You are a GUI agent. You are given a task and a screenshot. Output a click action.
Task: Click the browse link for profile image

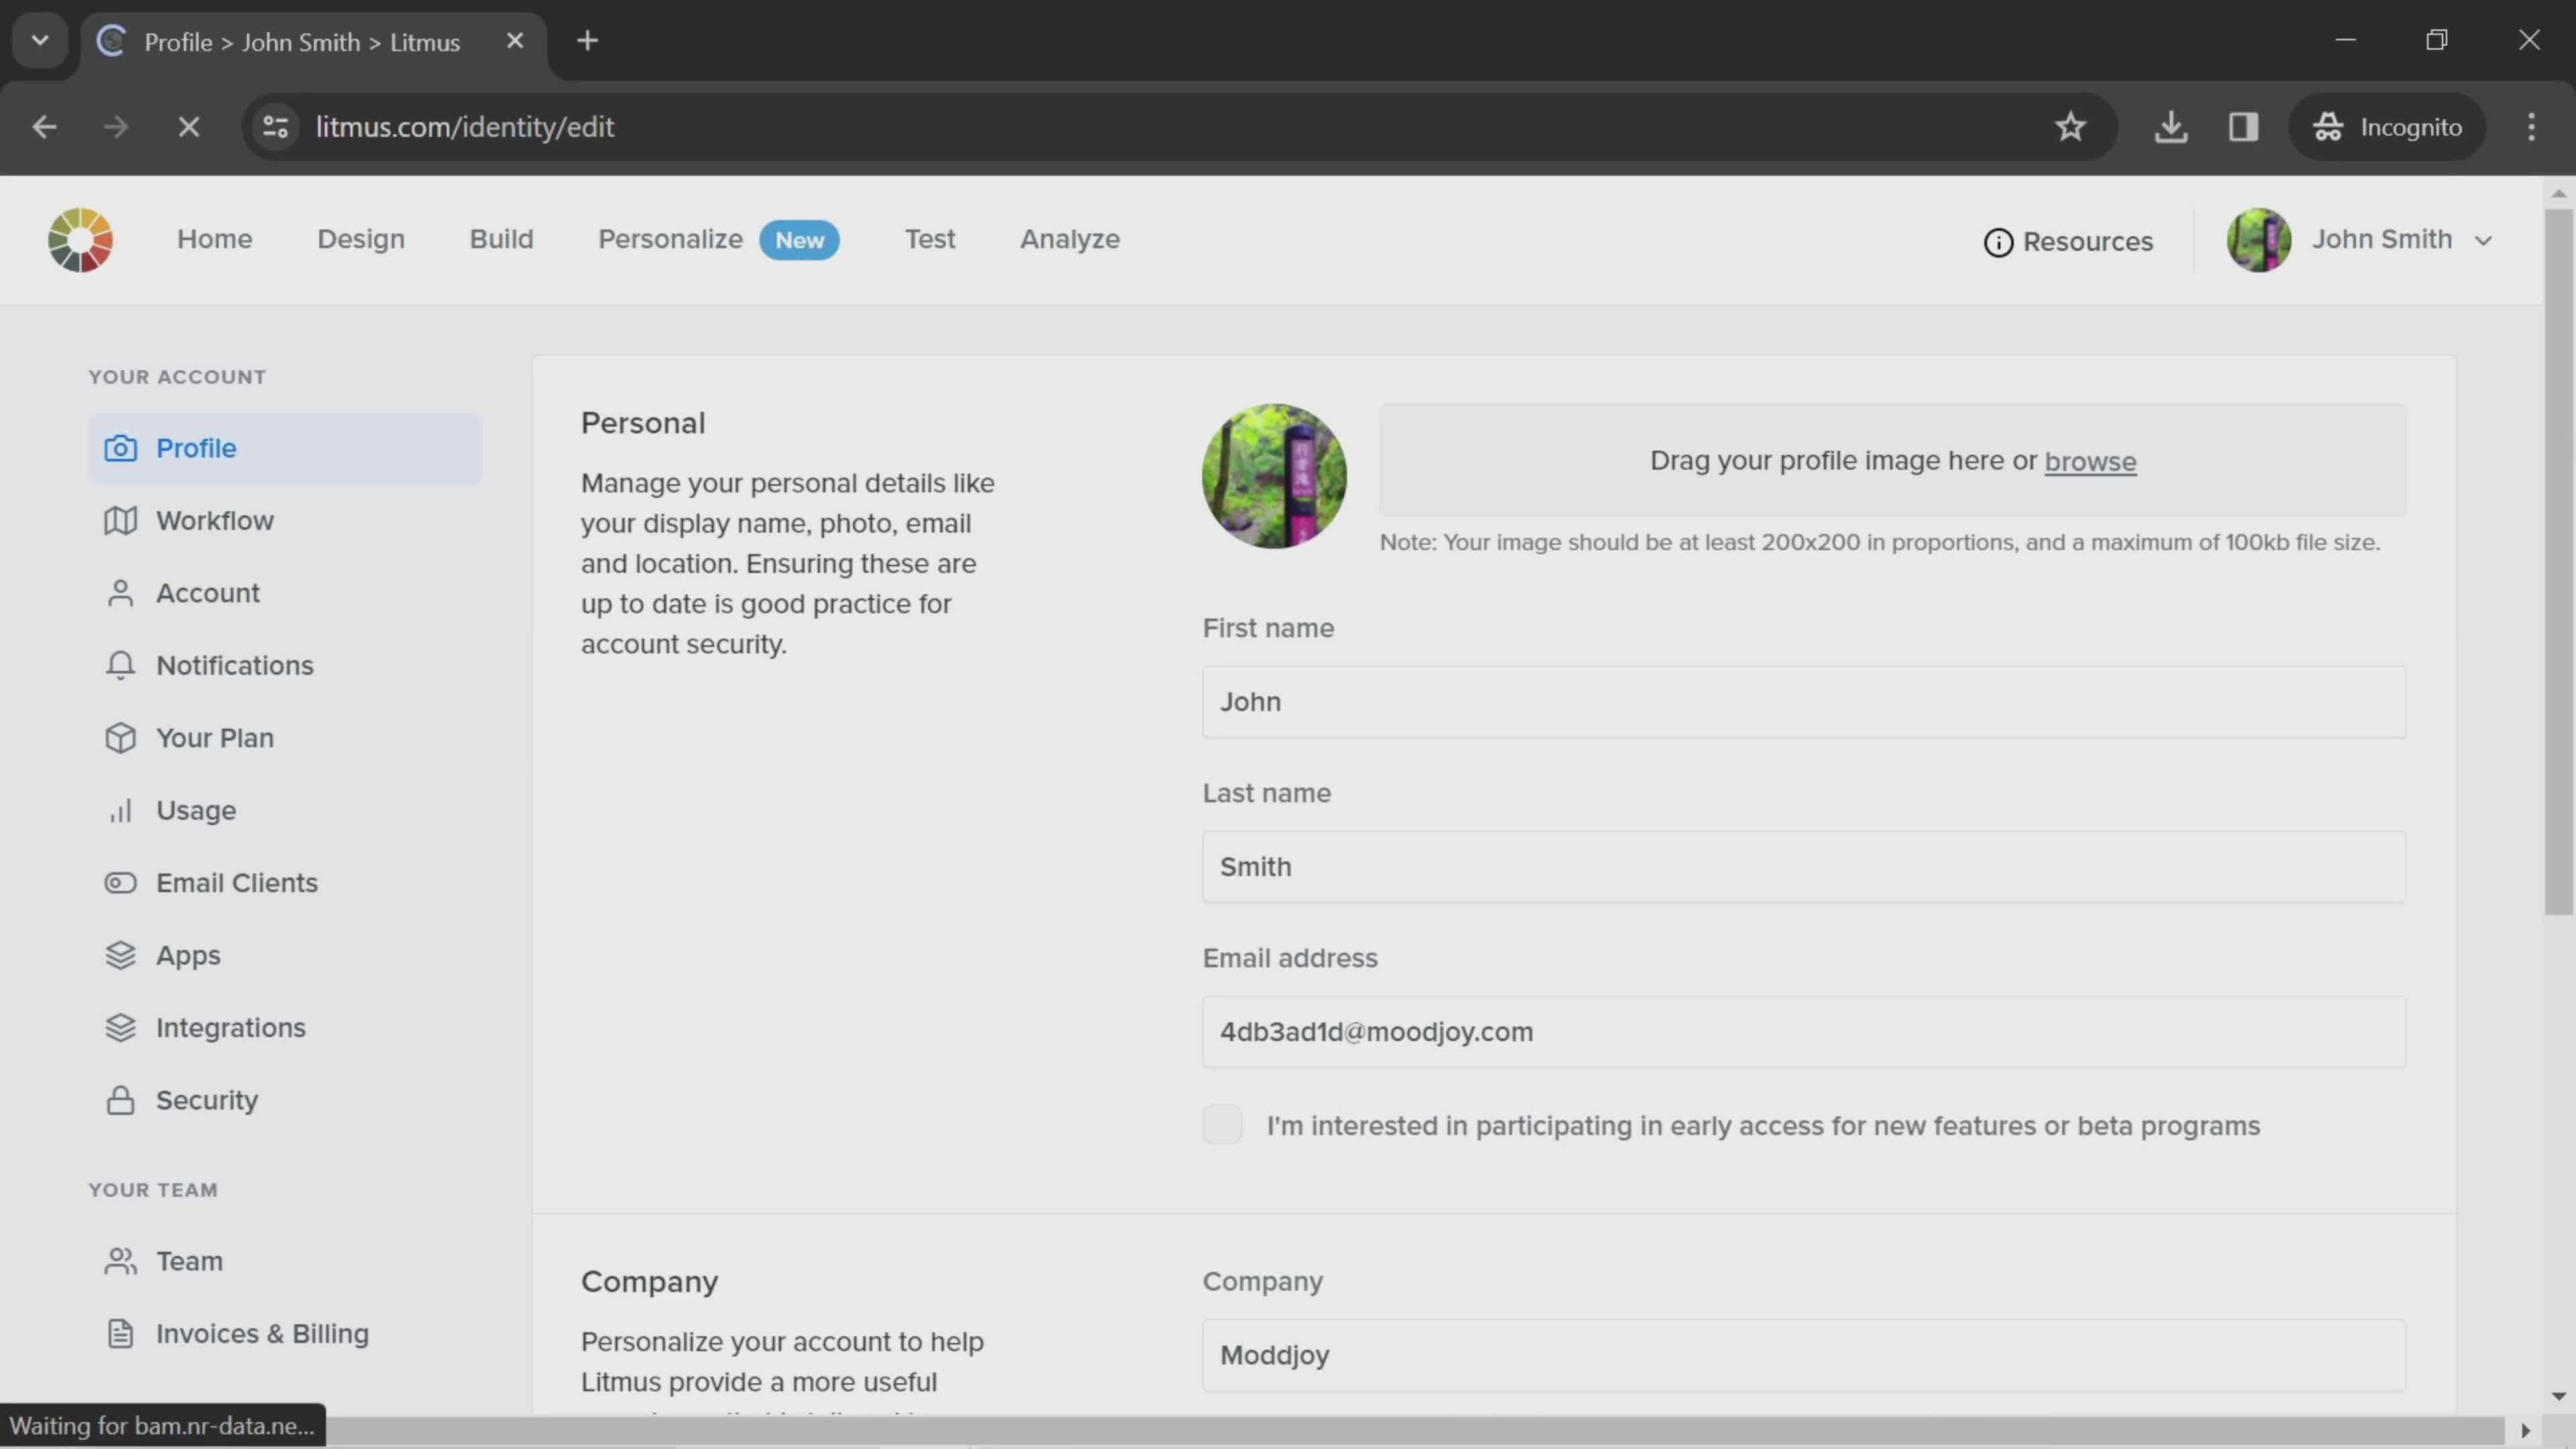(2089, 462)
